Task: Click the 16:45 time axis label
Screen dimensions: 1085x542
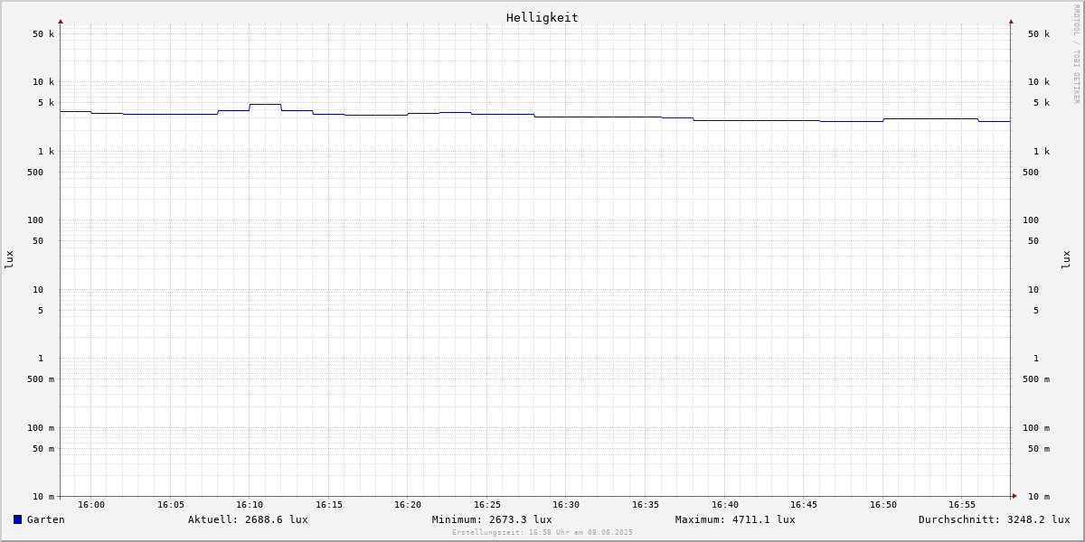Action: pyautogui.click(x=804, y=505)
